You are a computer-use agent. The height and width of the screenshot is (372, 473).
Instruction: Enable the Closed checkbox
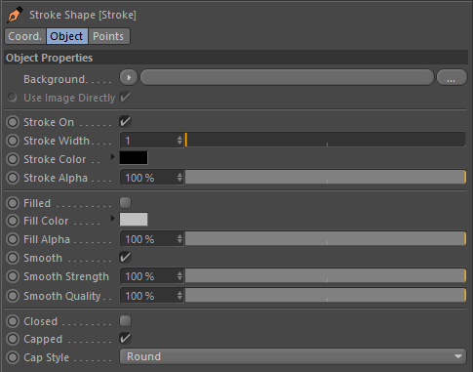tap(125, 321)
